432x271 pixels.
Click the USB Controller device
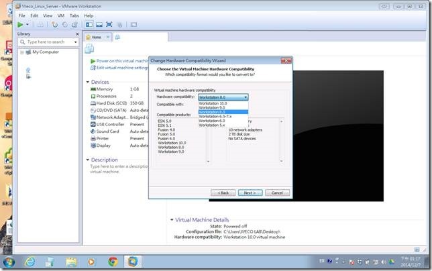coord(110,125)
